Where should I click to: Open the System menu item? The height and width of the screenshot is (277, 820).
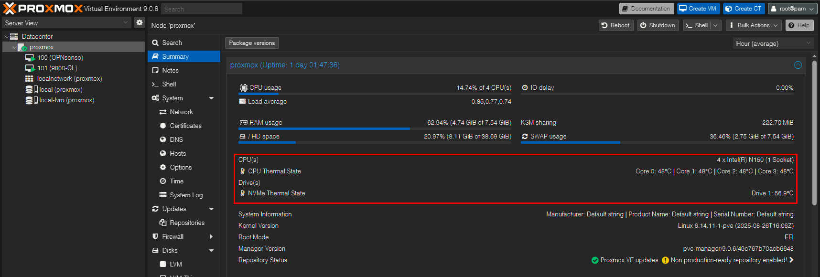(x=173, y=98)
